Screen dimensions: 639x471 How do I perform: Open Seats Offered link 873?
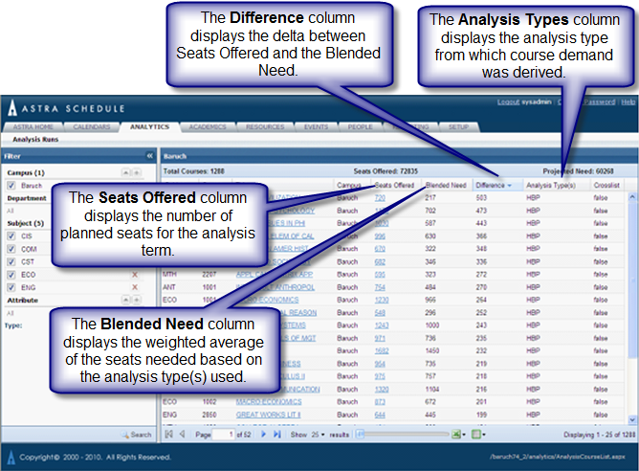[380, 402]
